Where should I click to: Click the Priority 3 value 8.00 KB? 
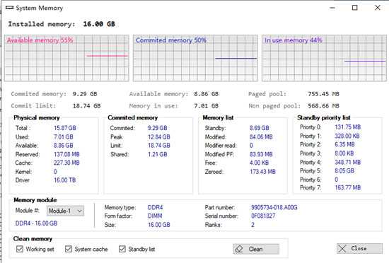(344, 153)
